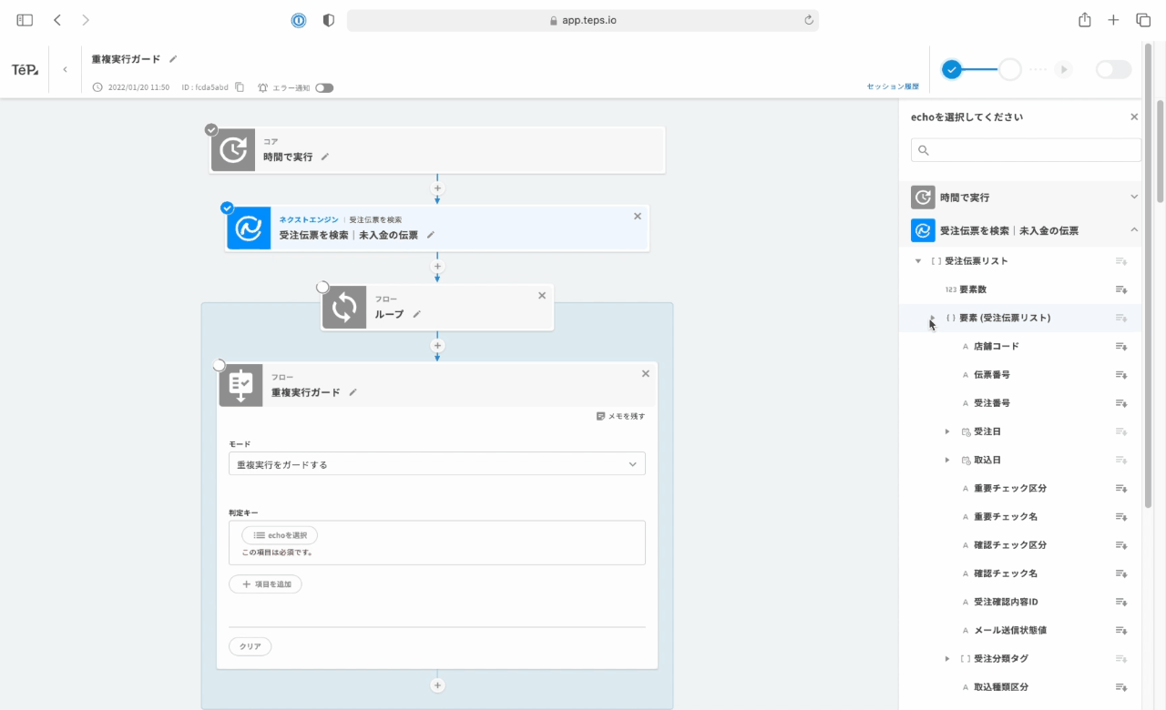The image size is (1166, 710).
Task: Click the loop node icon
Action: pos(344,308)
